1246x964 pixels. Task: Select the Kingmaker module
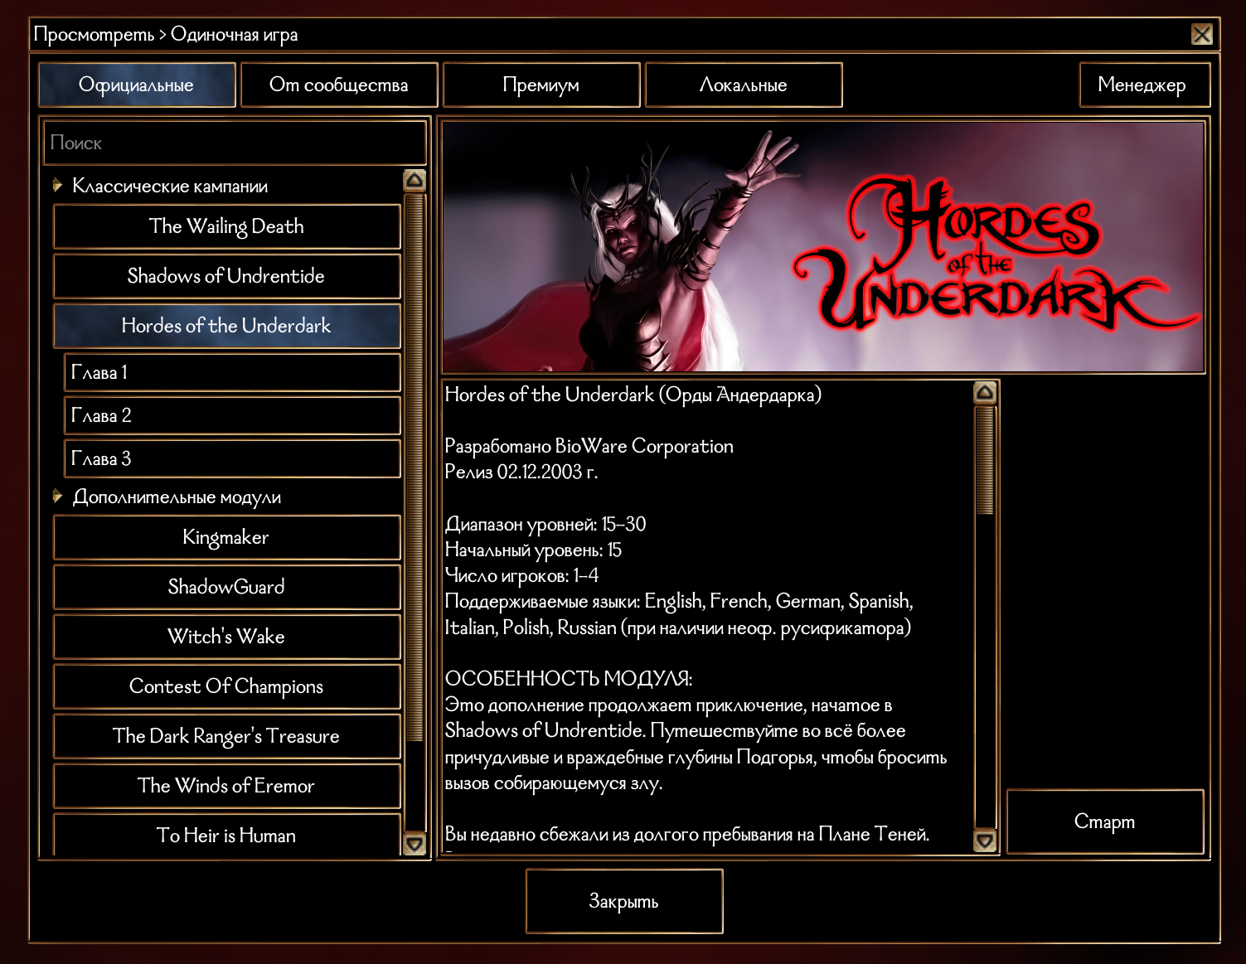tap(226, 537)
